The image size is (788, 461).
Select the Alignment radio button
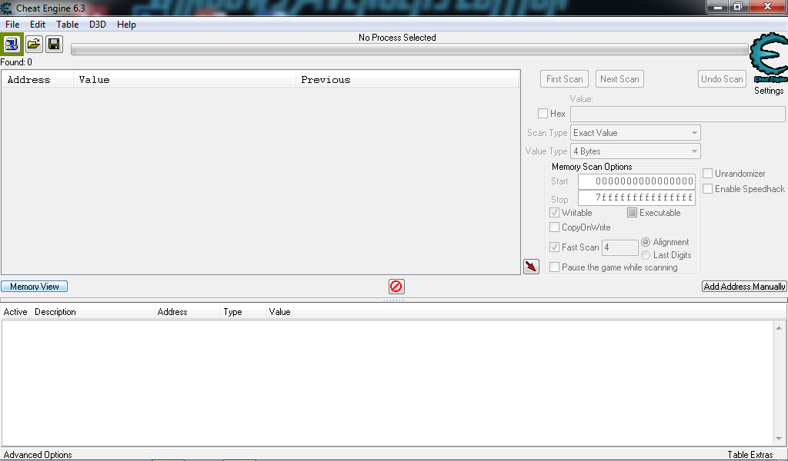(x=646, y=242)
